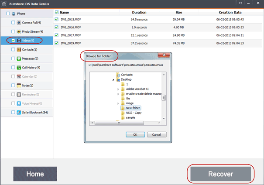Image resolution: width=264 pixels, height=185 pixels.
Task: Click the Recover button
Action: (x=220, y=174)
